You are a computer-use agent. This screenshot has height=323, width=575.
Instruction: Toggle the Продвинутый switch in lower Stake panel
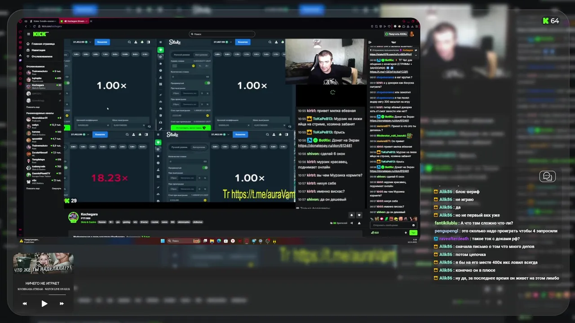[x=205, y=168]
